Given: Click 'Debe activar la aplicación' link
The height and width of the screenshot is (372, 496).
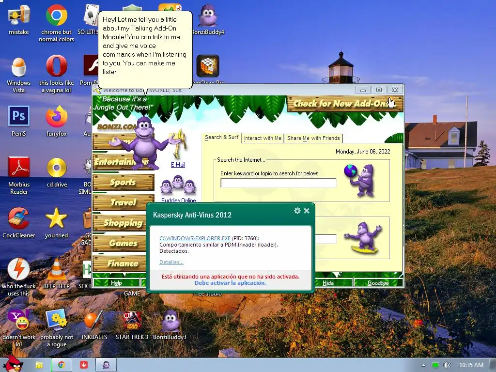Looking at the screenshot, I should [x=230, y=283].
